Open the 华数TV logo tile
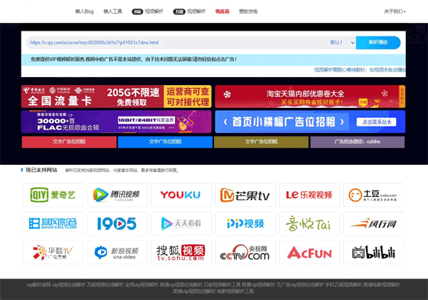The width and height of the screenshot is (428, 300). click(x=53, y=252)
